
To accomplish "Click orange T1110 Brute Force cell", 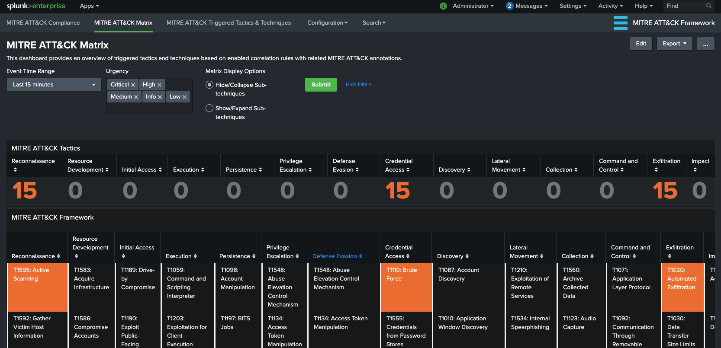I will [x=406, y=287].
